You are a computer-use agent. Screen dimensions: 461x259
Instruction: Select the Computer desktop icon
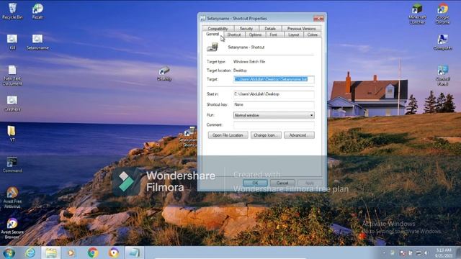[x=442, y=42]
